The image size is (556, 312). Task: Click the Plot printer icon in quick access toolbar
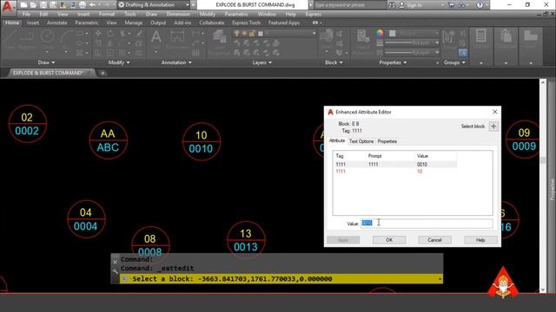82,5
